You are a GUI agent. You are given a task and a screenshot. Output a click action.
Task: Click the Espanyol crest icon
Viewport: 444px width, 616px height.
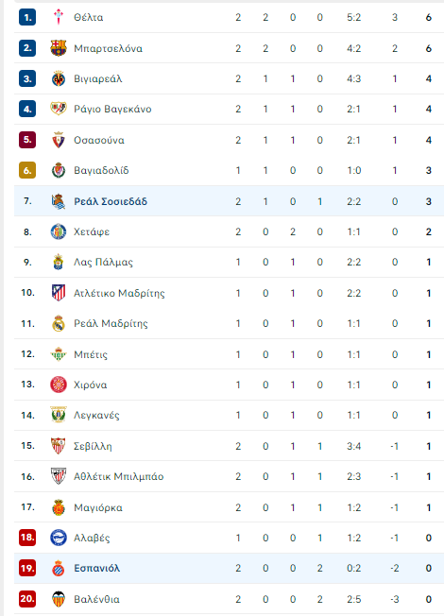tap(59, 568)
